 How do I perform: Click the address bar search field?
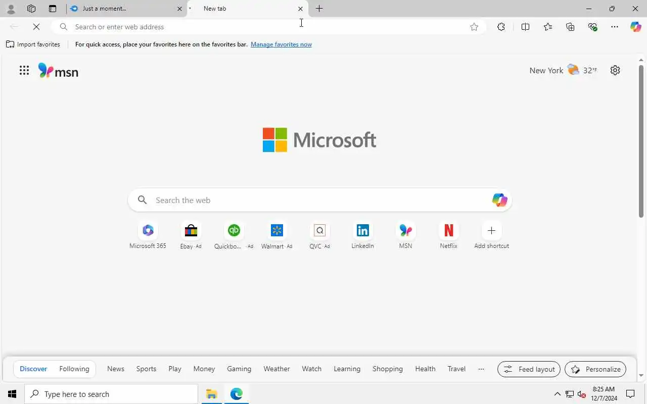click(268, 27)
